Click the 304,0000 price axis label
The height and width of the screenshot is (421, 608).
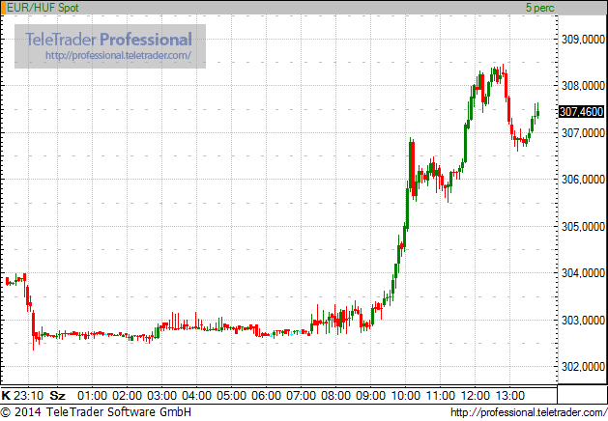[583, 273]
